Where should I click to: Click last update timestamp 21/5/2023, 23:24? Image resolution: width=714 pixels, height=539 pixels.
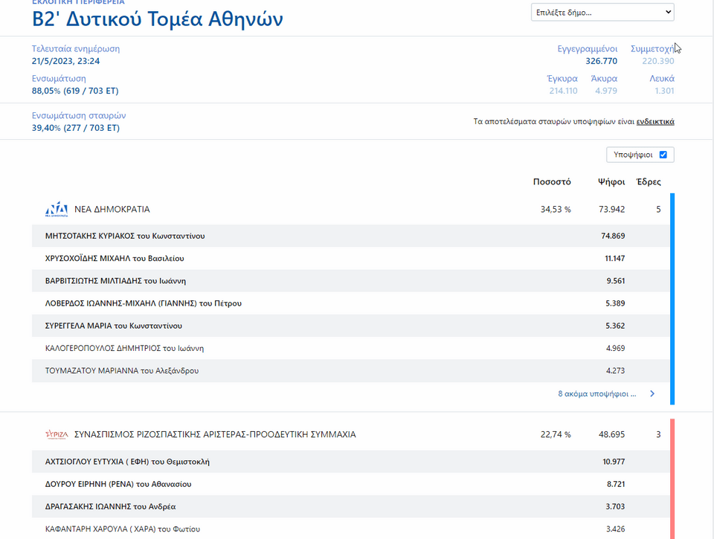pyautogui.click(x=65, y=61)
